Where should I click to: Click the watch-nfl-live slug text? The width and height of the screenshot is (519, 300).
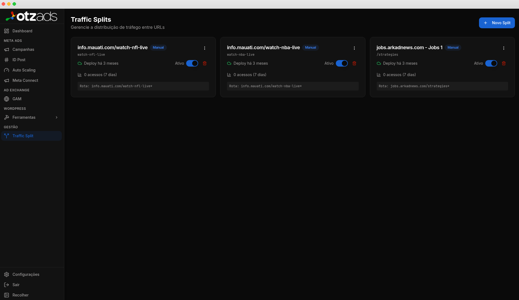(91, 55)
